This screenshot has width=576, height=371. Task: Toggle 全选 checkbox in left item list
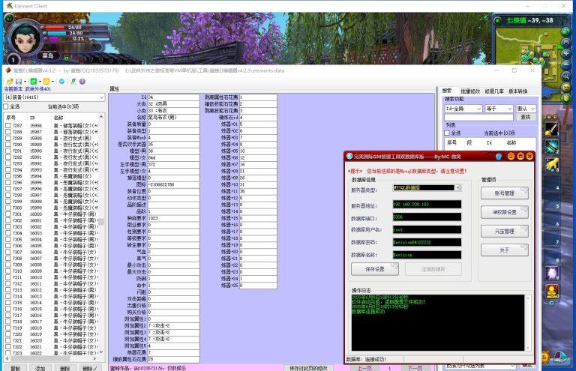tap(6, 106)
